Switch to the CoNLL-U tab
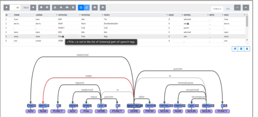Image resolution: width=258 pixels, height=117 pixels. click(x=217, y=9)
